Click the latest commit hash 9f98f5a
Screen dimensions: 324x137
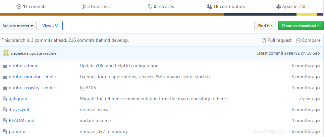(x=292, y=53)
